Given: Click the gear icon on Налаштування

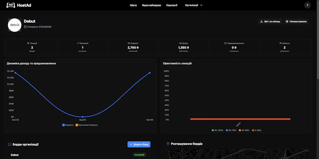Looking at the screenshot, I should tap(287, 22).
